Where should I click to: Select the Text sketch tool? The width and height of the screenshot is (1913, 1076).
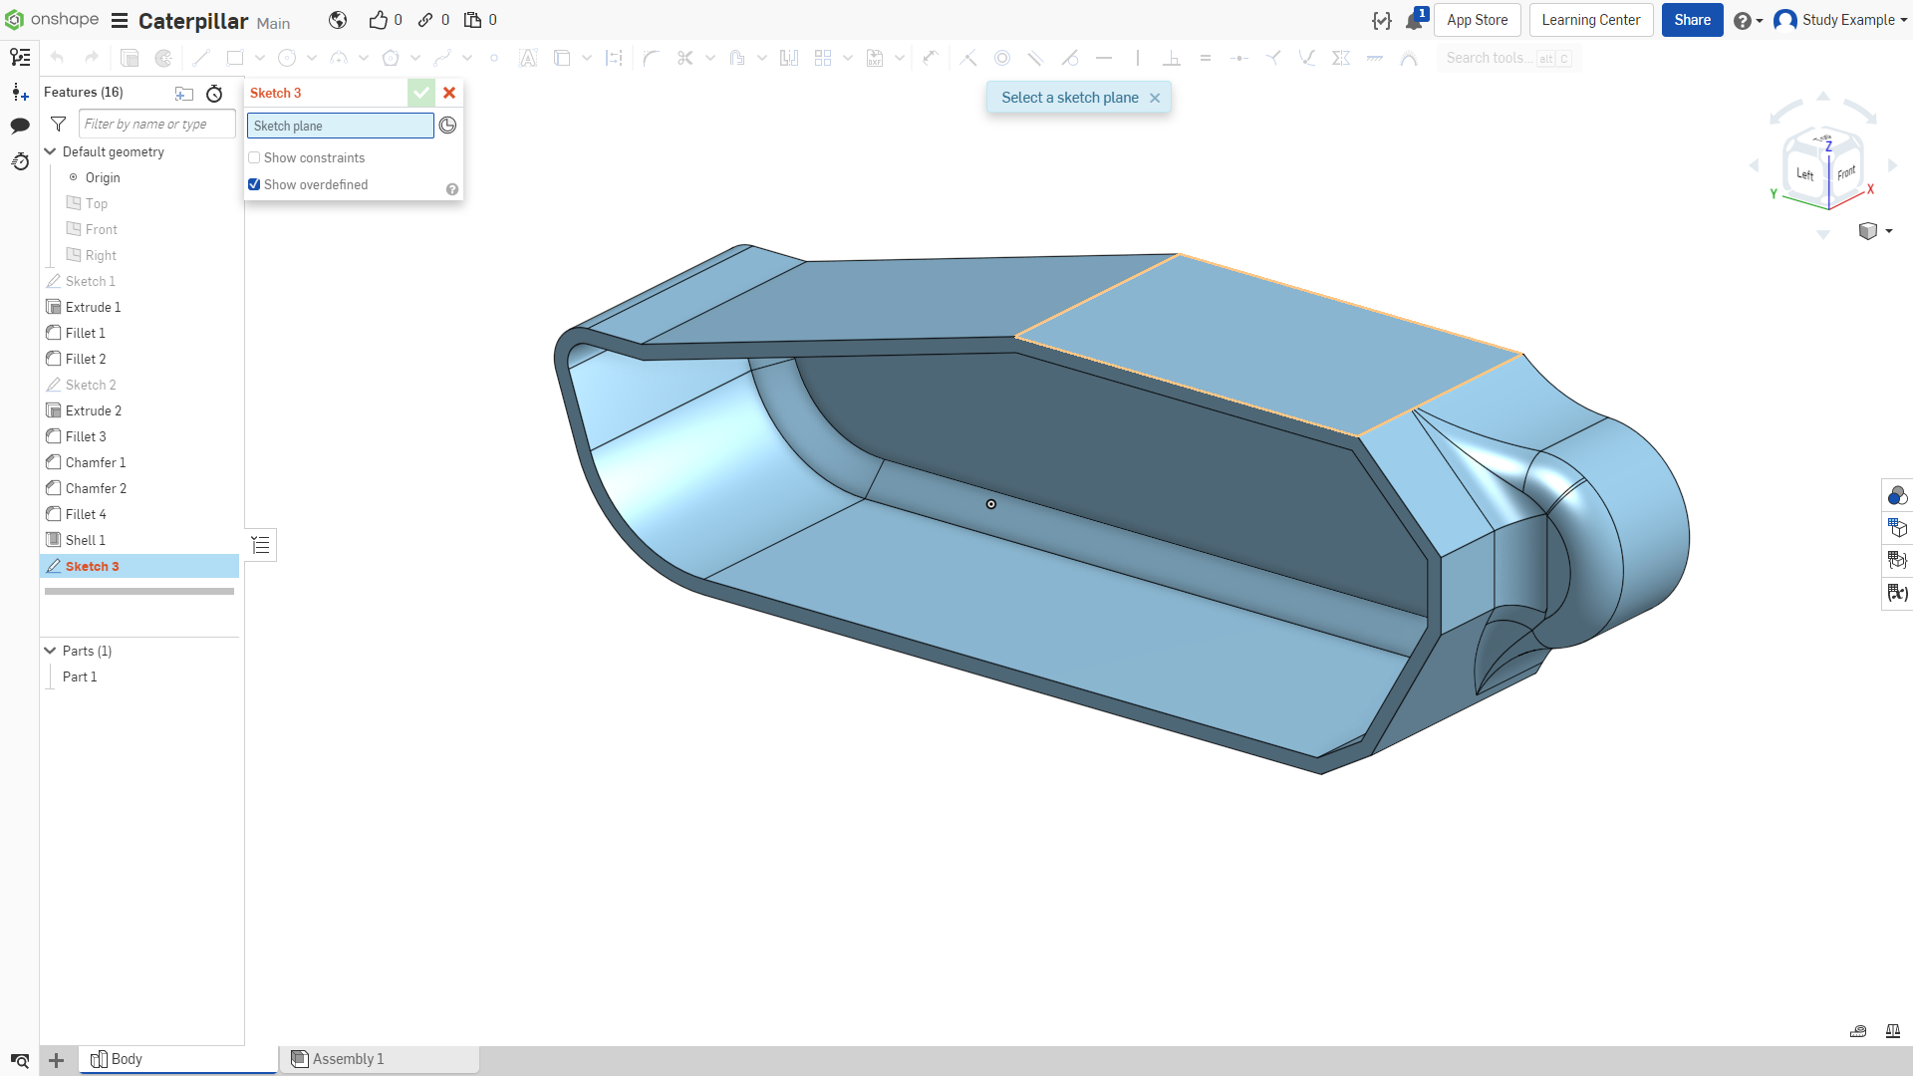[x=528, y=58]
